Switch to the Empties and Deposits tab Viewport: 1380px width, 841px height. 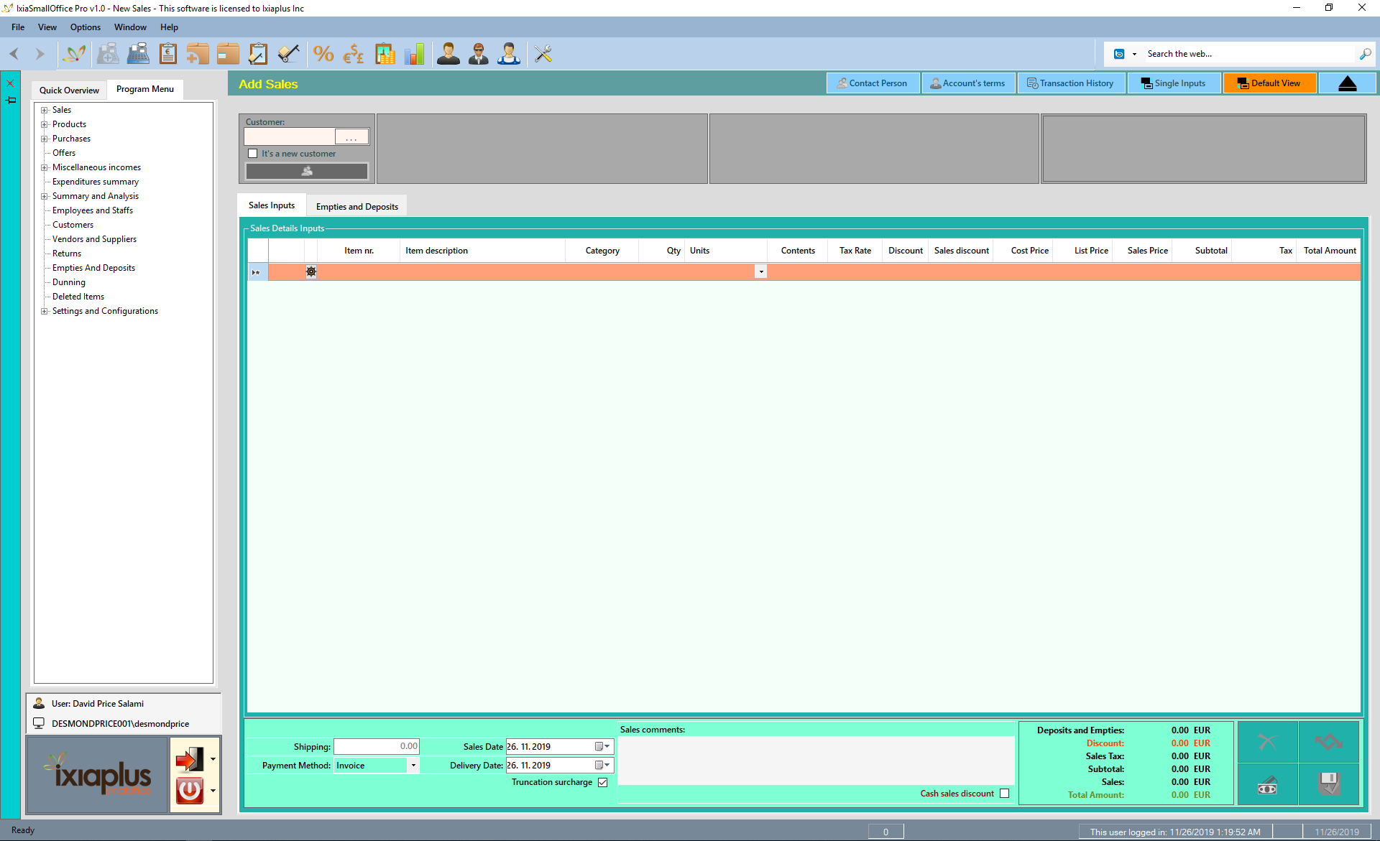(356, 207)
